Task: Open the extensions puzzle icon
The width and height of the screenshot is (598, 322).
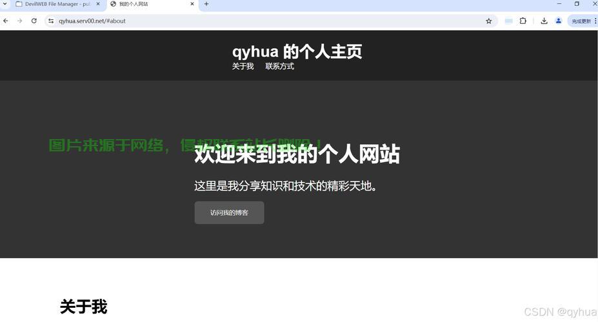Action: pyautogui.click(x=523, y=21)
